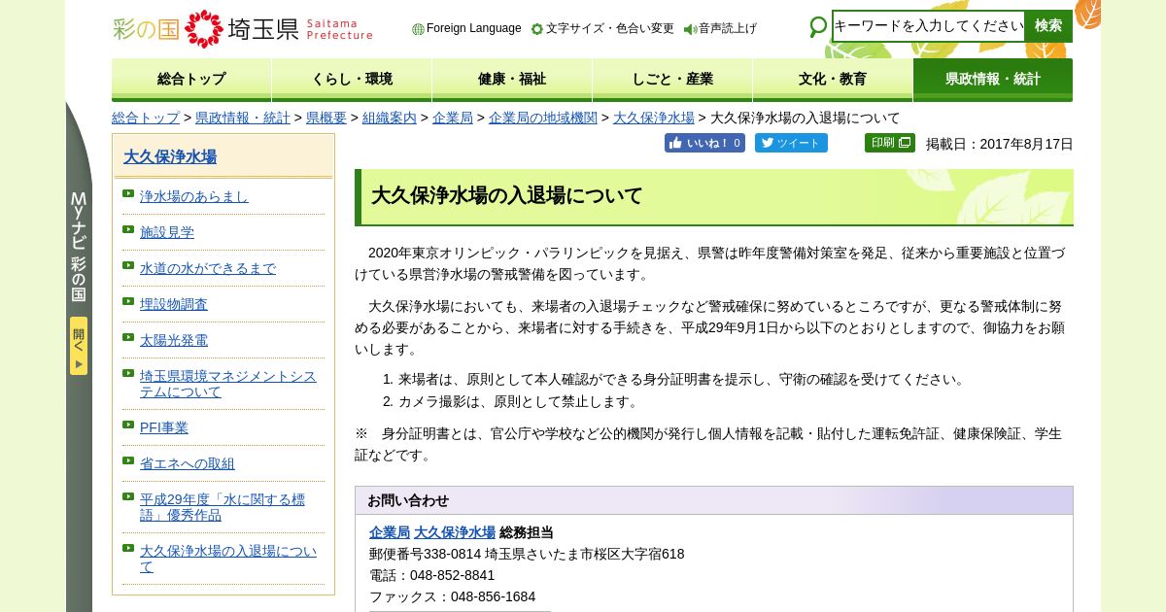The image size is (1166, 612).
Task: Open sidebar link 省エネへの取組
Action: point(188,463)
